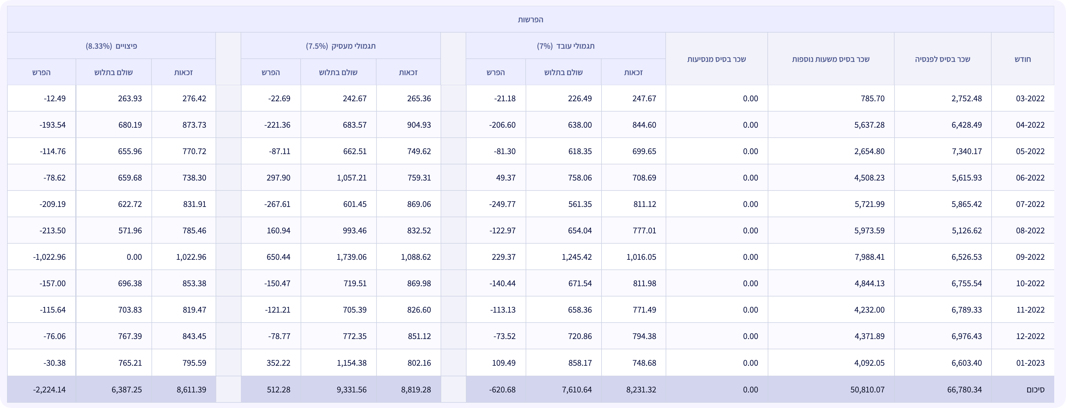Click the תגמולי מעסיק (7.5%) group header
This screenshot has width=1066, height=408.
click(341, 46)
